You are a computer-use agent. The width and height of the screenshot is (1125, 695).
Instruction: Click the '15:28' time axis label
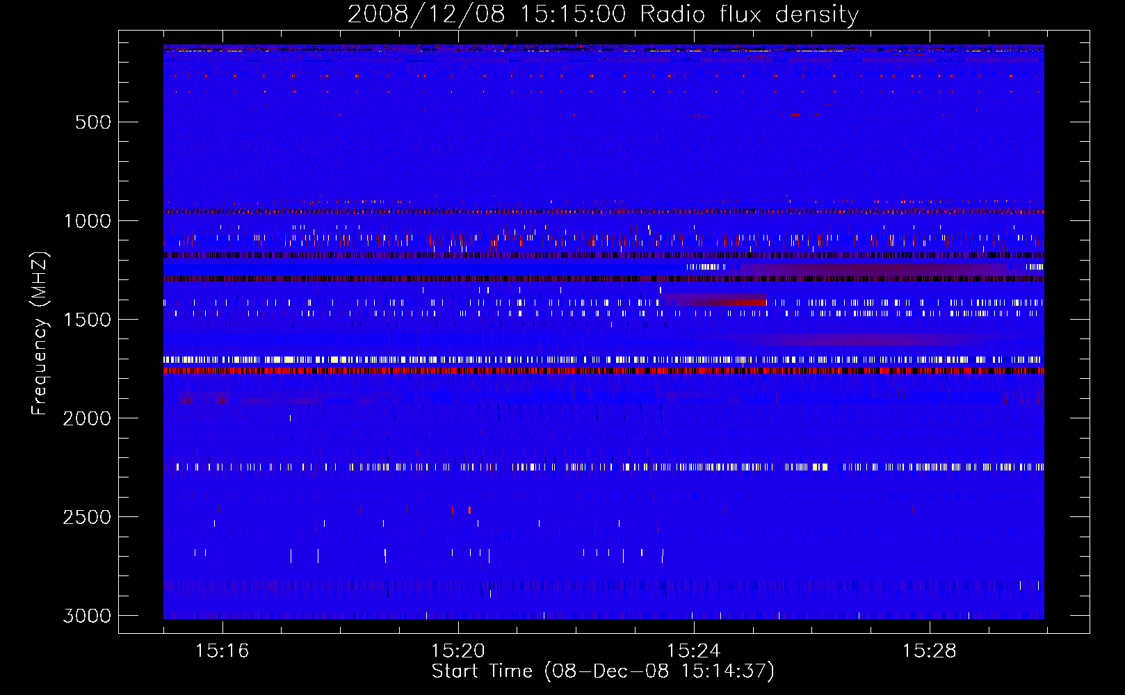click(930, 651)
